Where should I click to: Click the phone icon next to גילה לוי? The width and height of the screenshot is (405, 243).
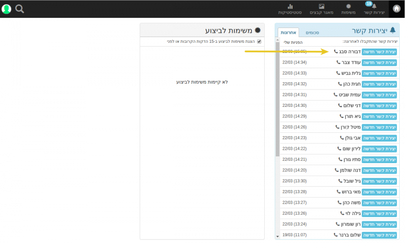pyautogui.click(x=342, y=213)
